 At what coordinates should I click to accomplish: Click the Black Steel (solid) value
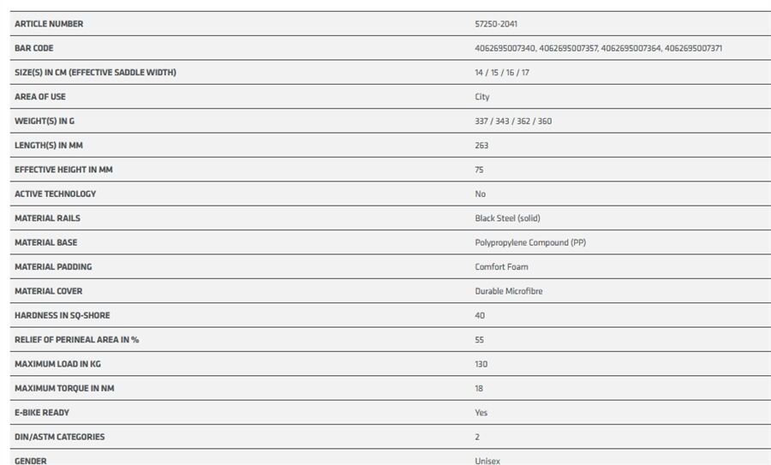(x=507, y=218)
